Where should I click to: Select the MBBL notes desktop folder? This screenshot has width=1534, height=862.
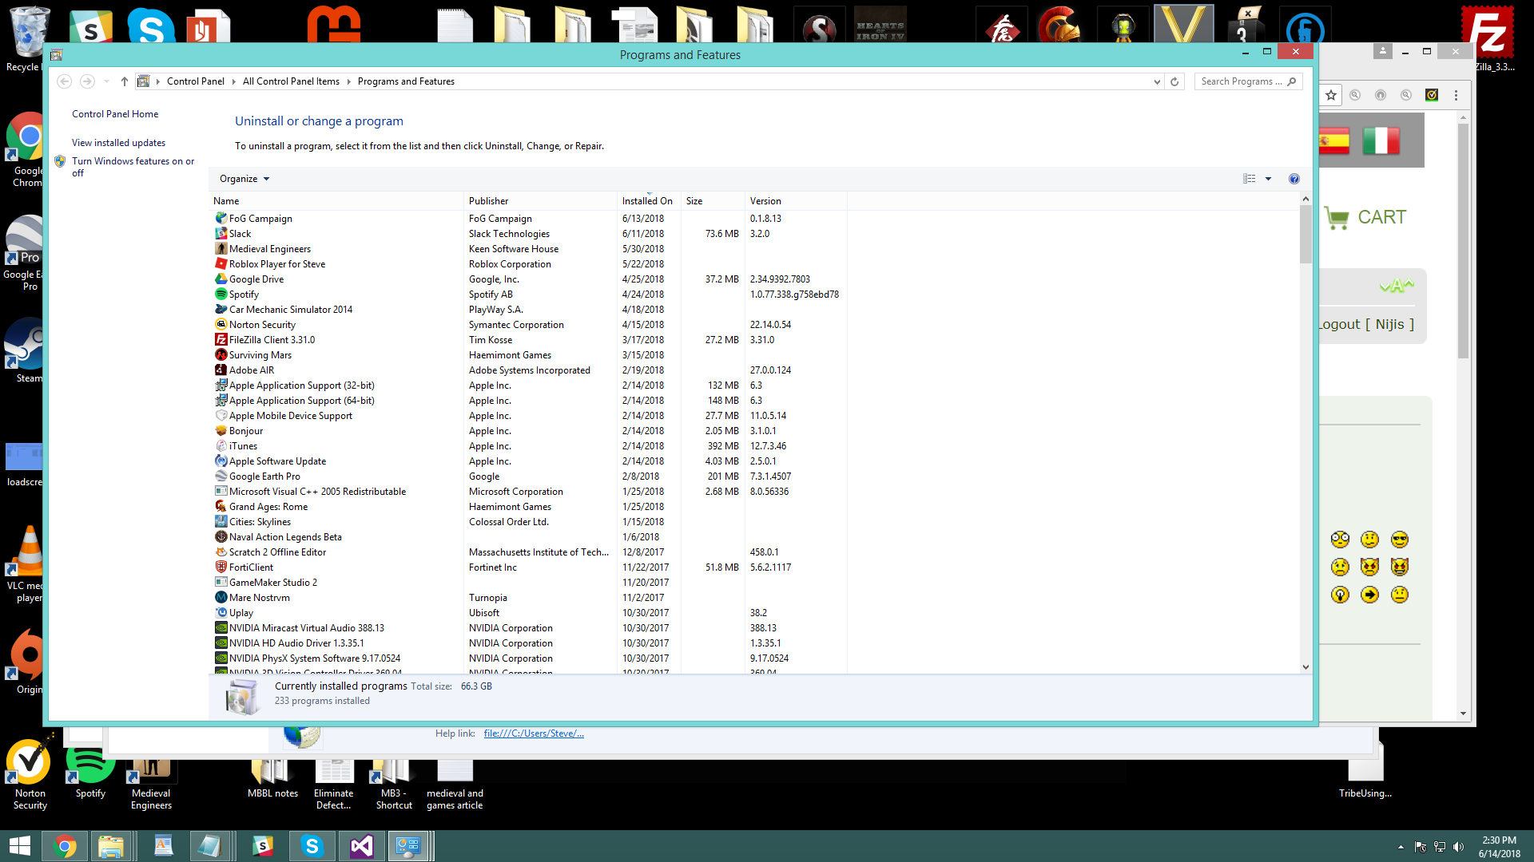point(272,778)
